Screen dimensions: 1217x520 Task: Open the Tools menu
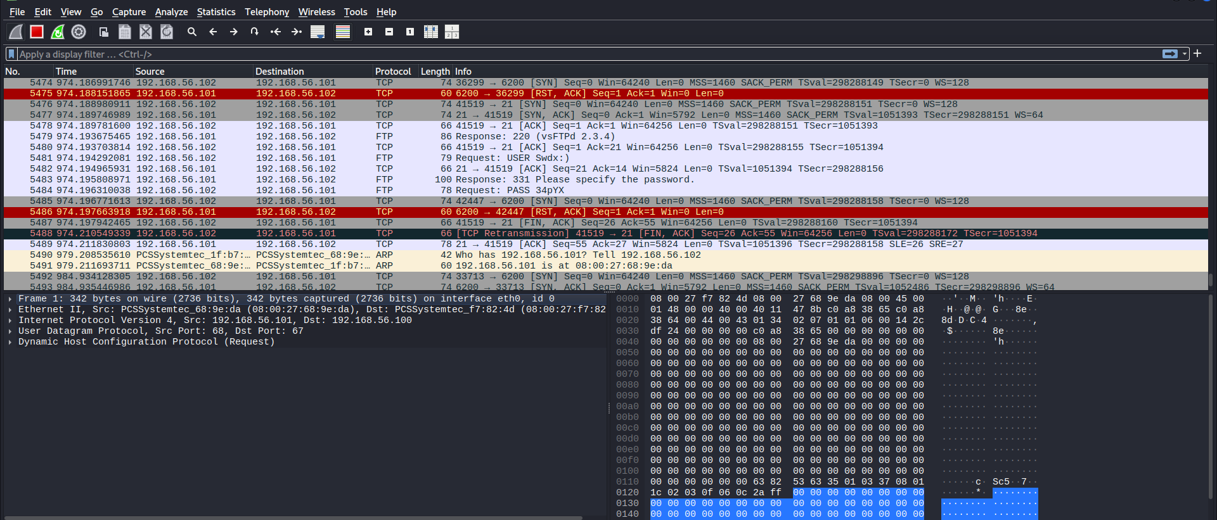[x=356, y=12]
